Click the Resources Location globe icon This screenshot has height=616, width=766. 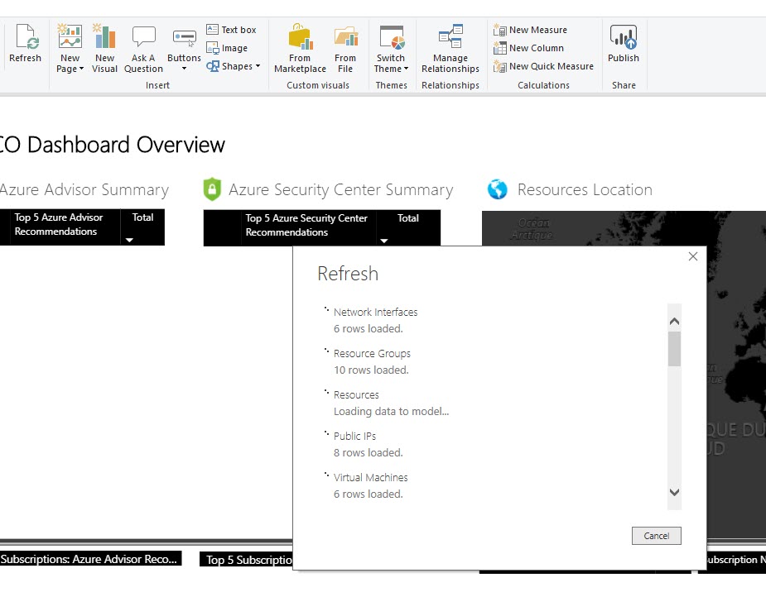pyautogui.click(x=498, y=189)
